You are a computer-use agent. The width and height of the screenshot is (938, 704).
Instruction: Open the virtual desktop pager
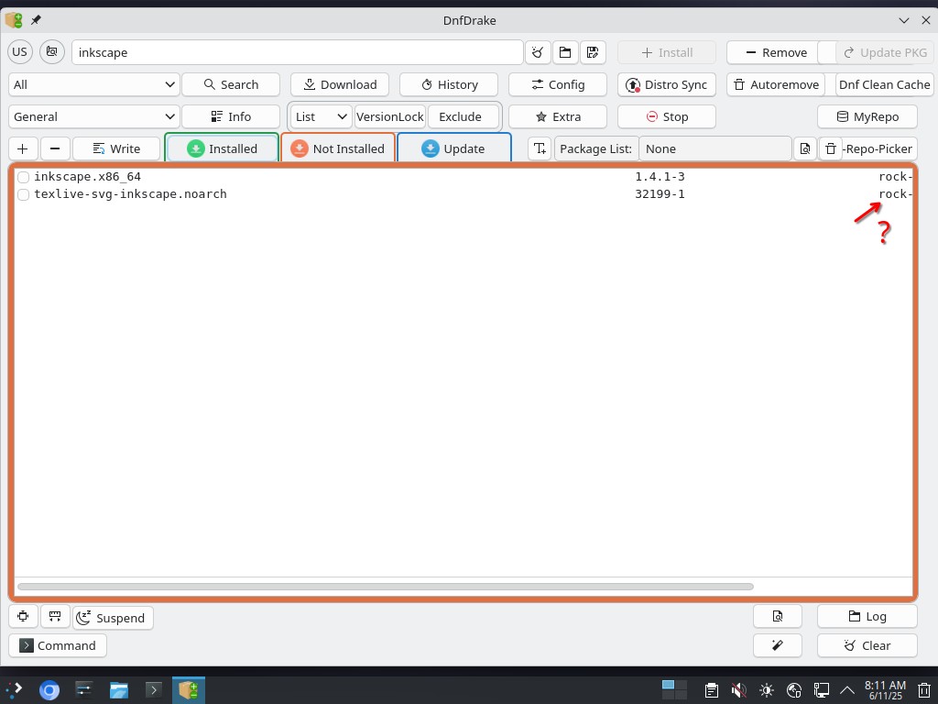click(x=674, y=689)
